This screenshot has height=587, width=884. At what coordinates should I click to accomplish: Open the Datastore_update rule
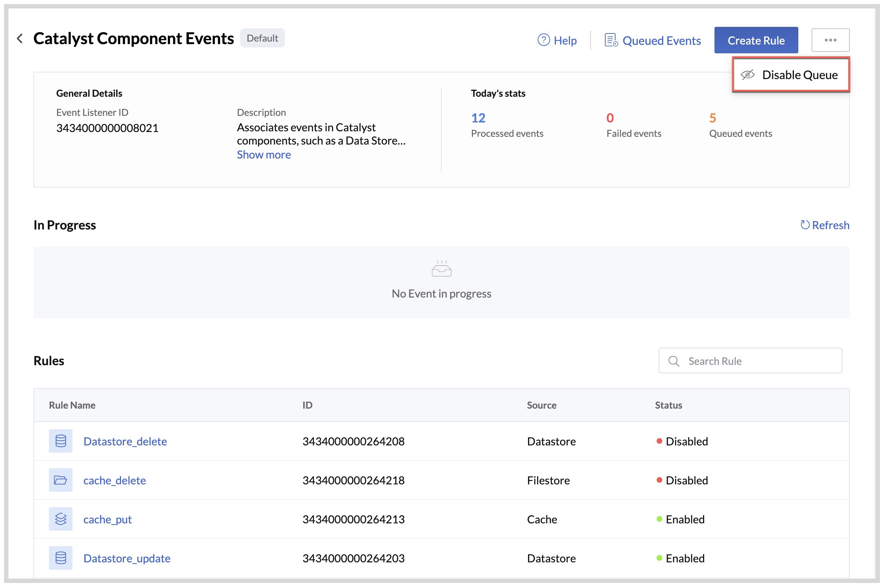[127, 558]
